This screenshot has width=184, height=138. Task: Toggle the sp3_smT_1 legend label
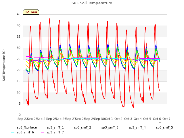(55, 128)
